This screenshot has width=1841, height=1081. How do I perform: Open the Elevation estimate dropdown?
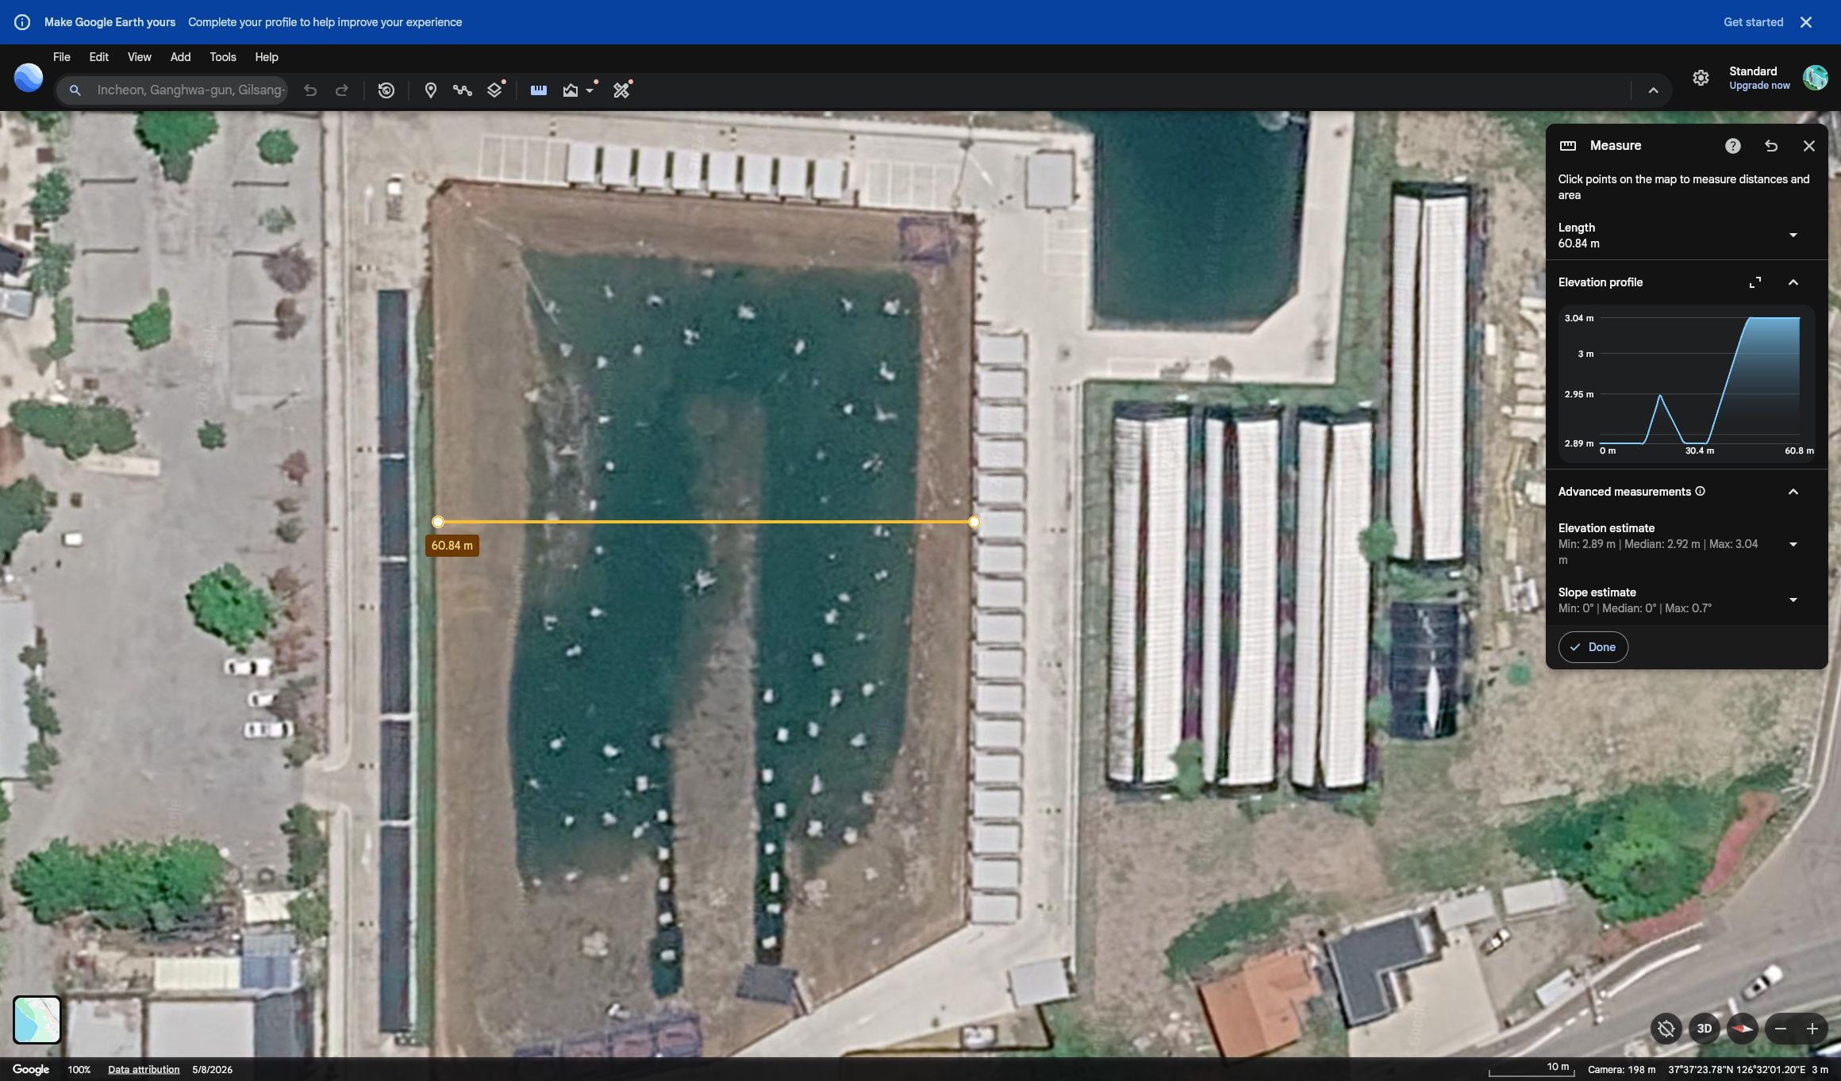click(1793, 544)
